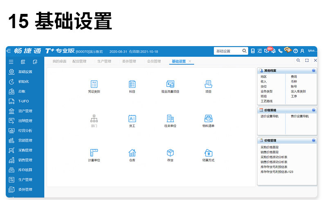Open the 出入库类别 link in 其他档案

298,91
